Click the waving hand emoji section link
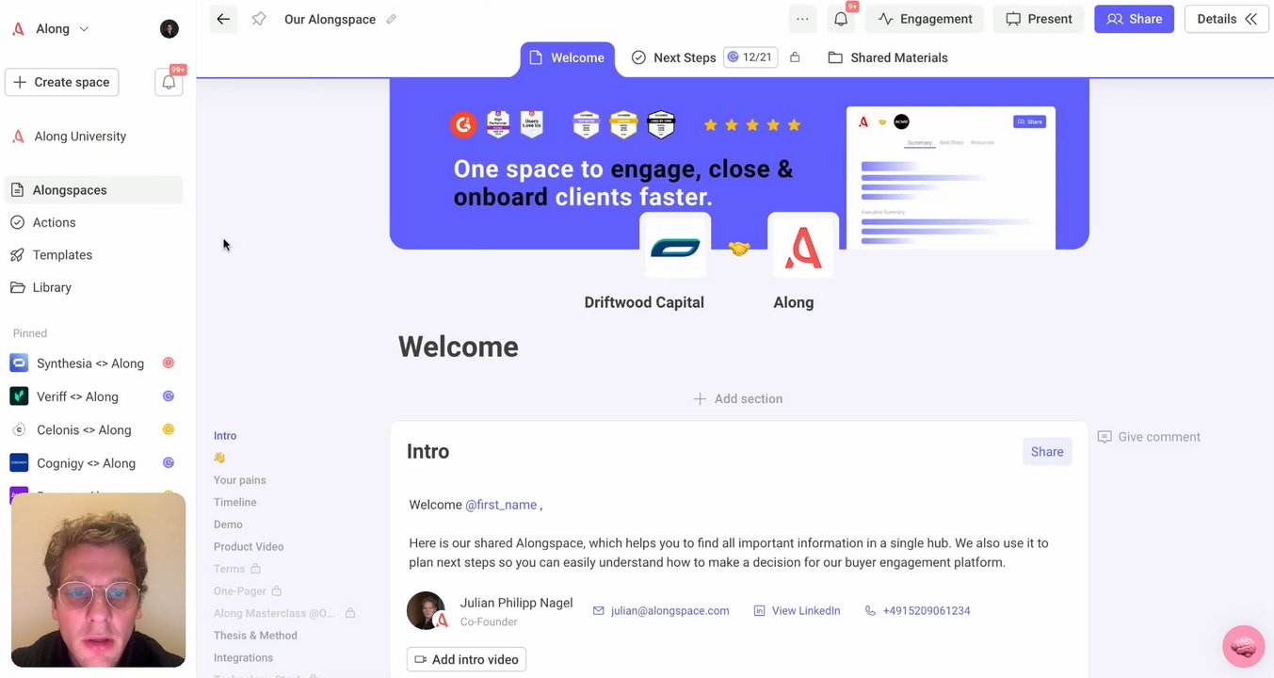 219,458
